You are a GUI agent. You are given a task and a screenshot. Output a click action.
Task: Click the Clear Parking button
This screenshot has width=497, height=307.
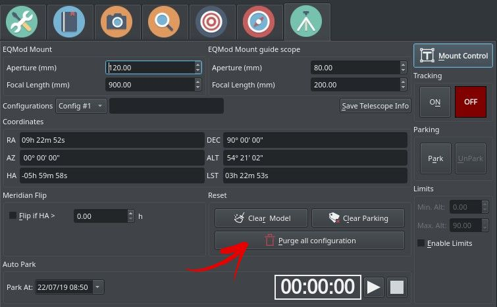pyautogui.click(x=358, y=218)
